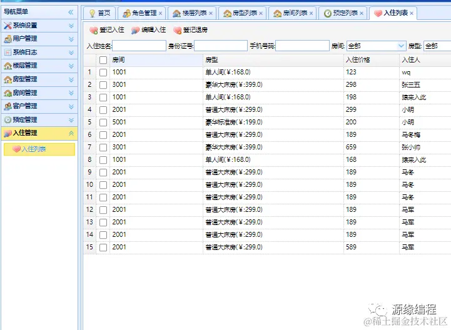Check the row 15 checkbox priced 589
451x330 pixels.
pos(103,247)
